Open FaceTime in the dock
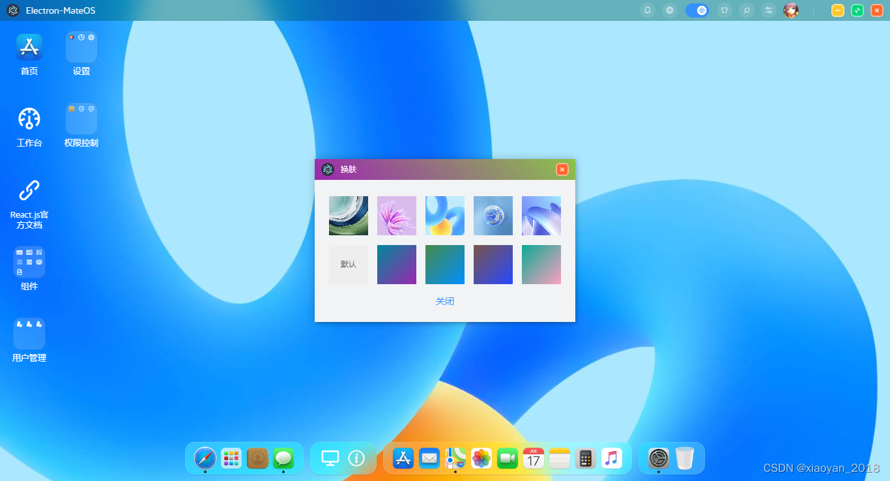This screenshot has width=890, height=481. (x=508, y=458)
